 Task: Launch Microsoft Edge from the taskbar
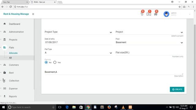[x=67, y=107]
